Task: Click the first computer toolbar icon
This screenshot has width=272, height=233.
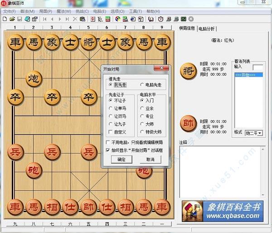Action: [x=169, y=19]
